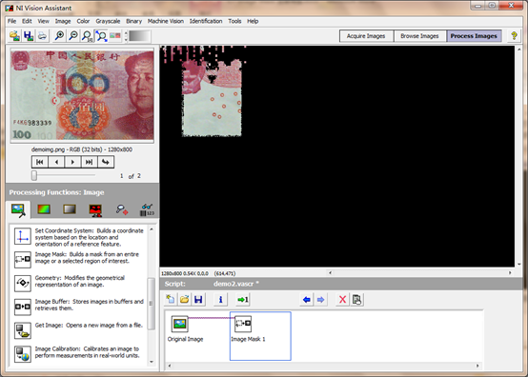Screen dimensions: 528x377
Task: Select the Zoom Out tool
Action: point(73,35)
